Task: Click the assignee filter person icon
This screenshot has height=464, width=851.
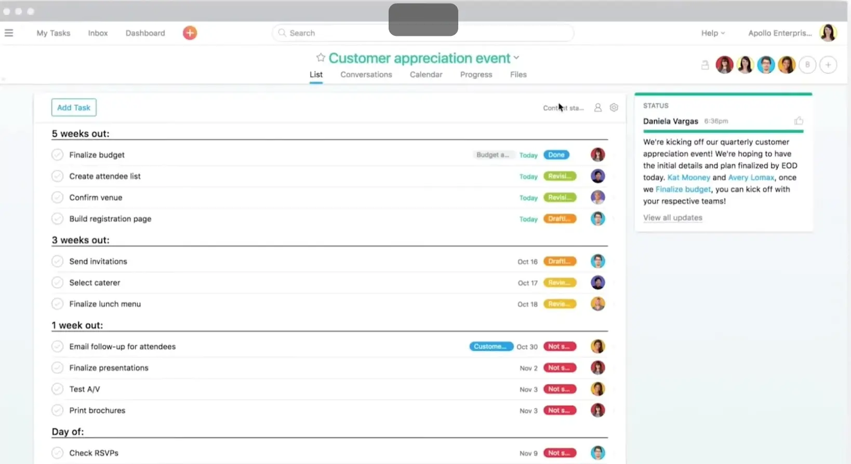Action: click(x=598, y=107)
